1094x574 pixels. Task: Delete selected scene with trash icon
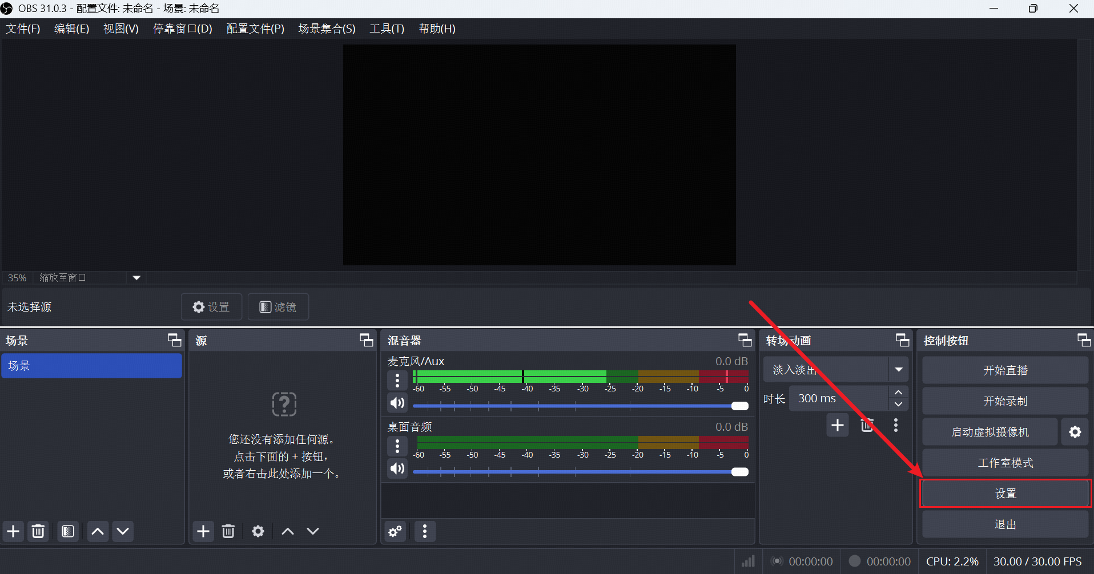(x=38, y=531)
